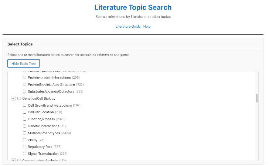Select the Genetic Interactions checkbox
The image size is (269, 166).
tap(25, 126)
